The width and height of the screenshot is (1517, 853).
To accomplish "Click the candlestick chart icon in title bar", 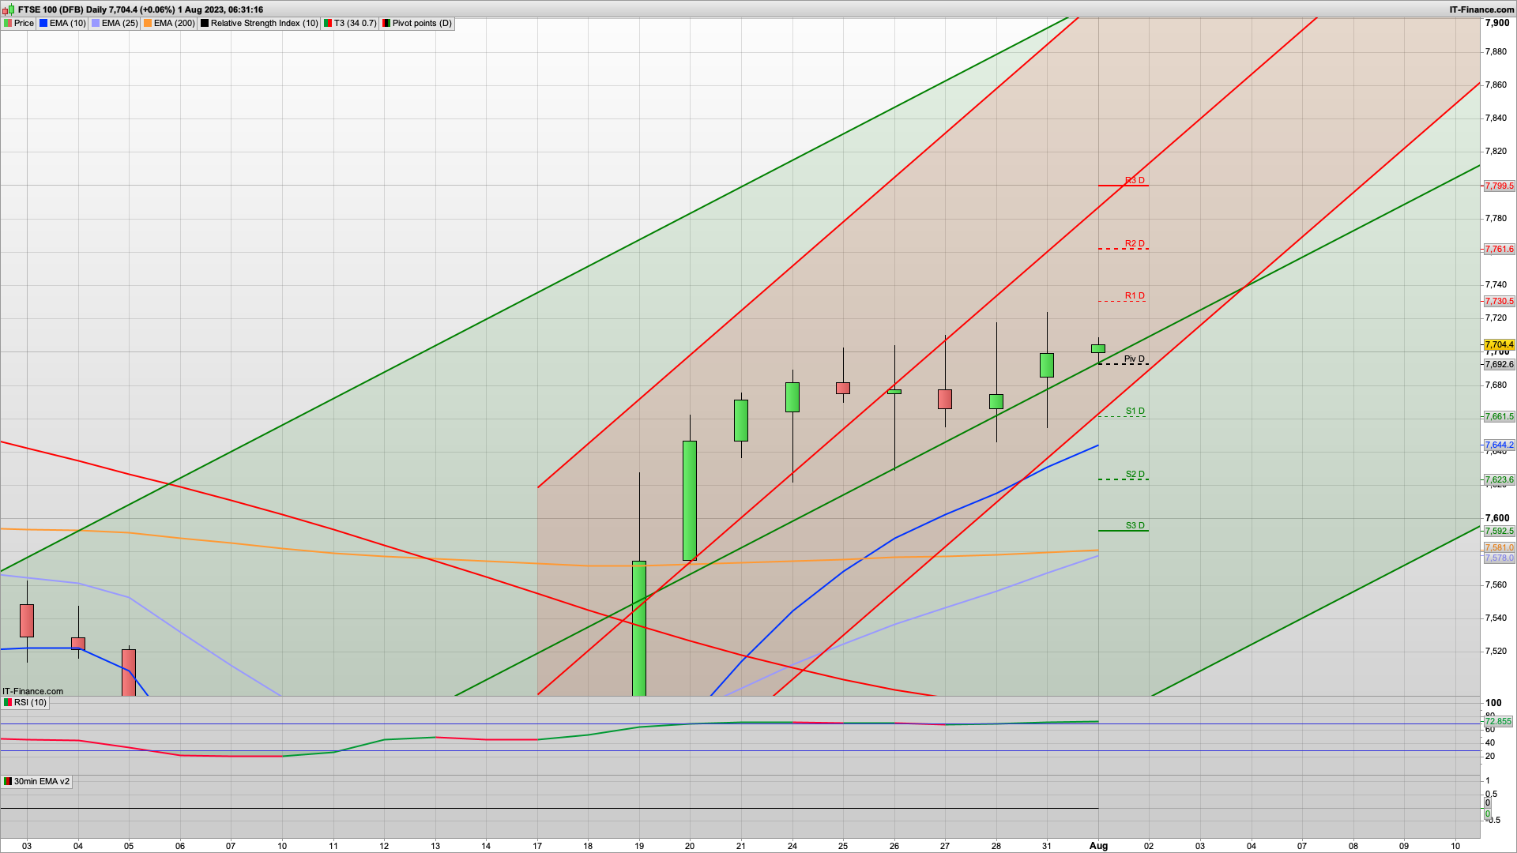I will tap(9, 9).
